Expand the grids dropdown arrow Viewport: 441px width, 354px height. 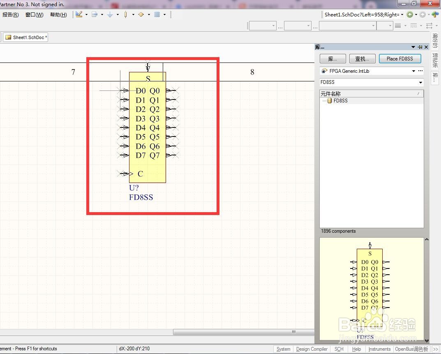(164, 14)
